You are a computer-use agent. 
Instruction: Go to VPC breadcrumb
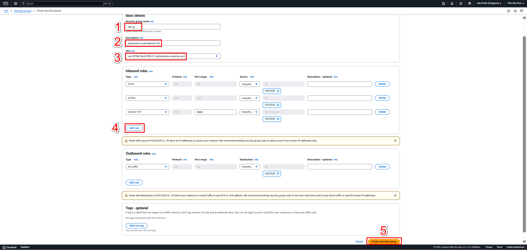(x=6, y=11)
